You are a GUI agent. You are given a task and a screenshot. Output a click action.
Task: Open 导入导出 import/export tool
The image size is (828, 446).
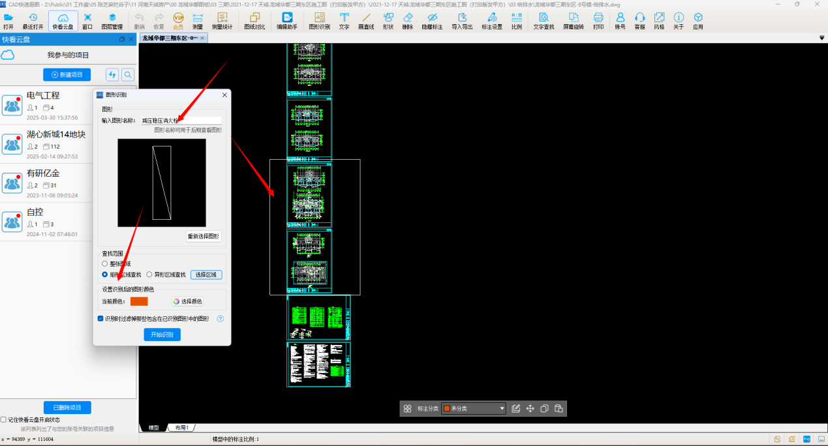(x=463, y=21)
